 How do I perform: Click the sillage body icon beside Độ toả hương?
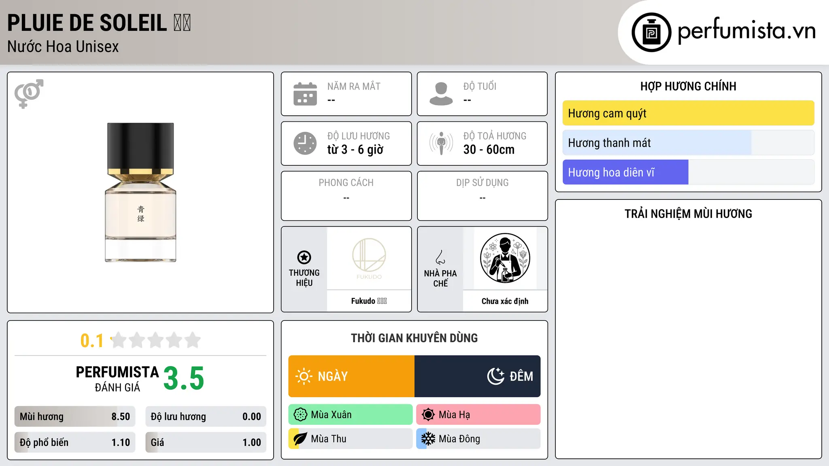click(441, 143)
